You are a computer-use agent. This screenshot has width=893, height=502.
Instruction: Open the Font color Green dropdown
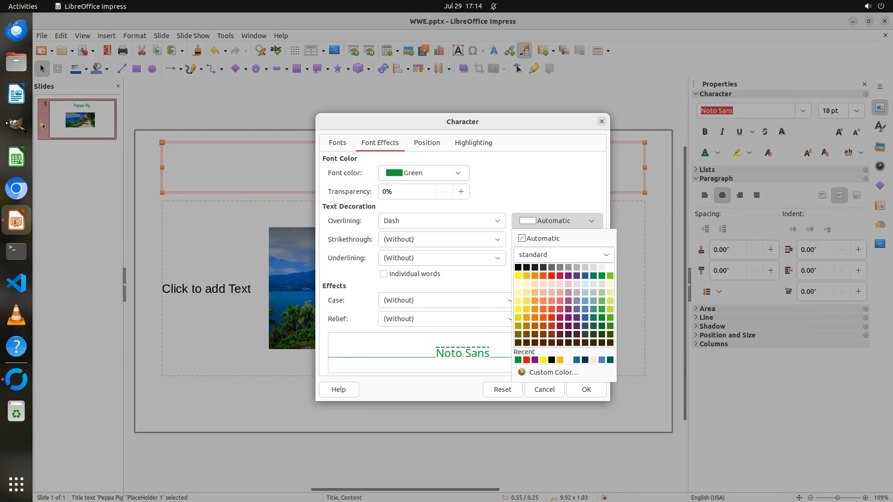tap(423, 173)
